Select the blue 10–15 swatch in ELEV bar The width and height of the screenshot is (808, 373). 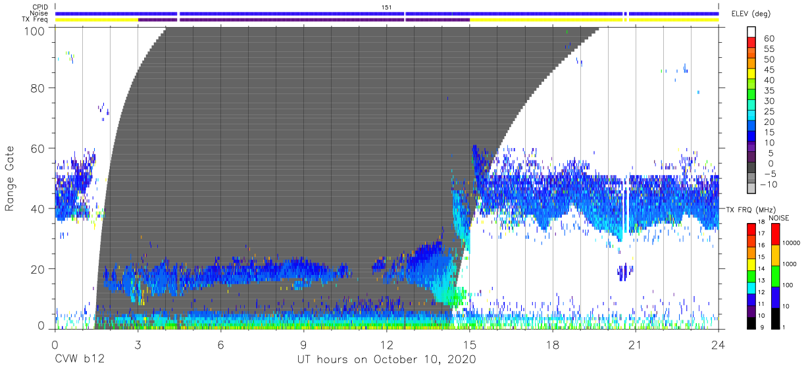[x=752, y=137]
